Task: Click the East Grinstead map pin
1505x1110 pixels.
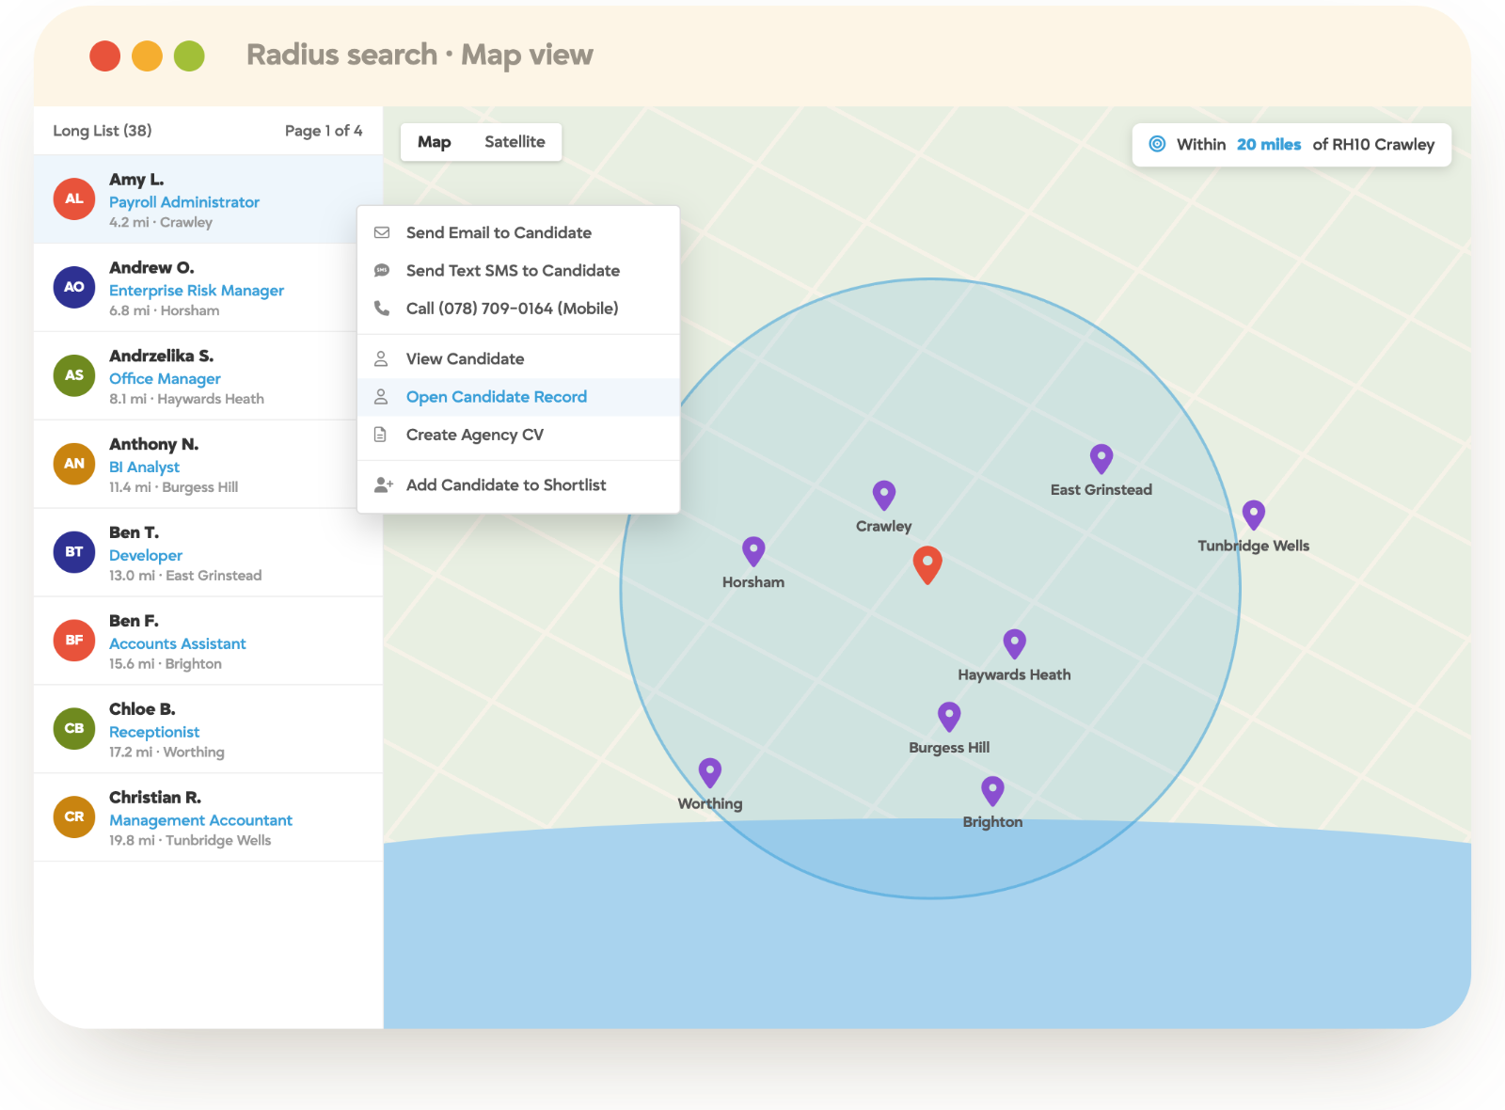Action: click(x=1101, y=459)
